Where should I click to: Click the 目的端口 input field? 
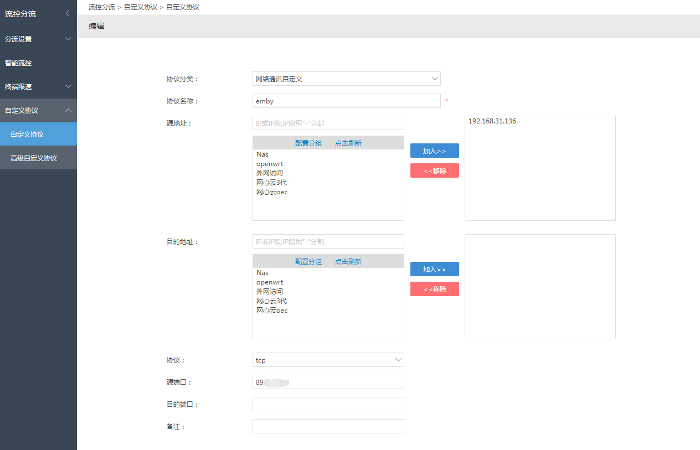pos(328,405)
